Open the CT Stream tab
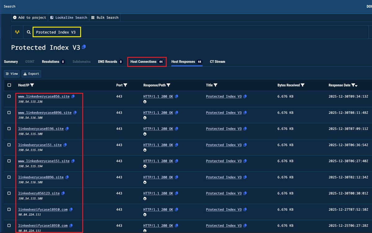 click(x=217, y=61)
